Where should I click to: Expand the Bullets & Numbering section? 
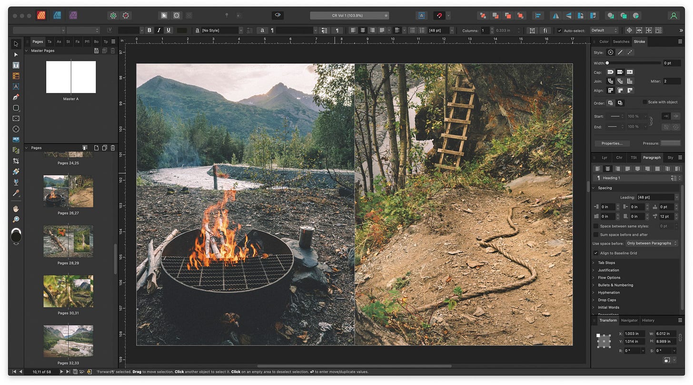(593, 285)
